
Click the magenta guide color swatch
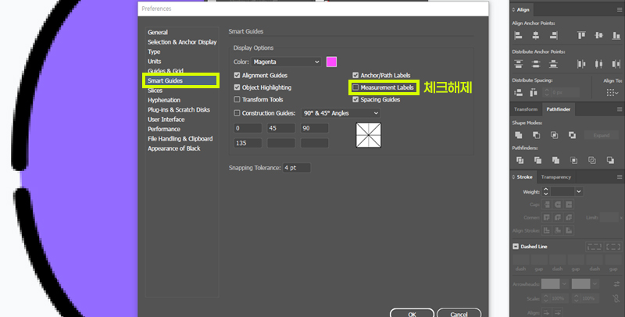pyautogui.click(x=331, y=62)
